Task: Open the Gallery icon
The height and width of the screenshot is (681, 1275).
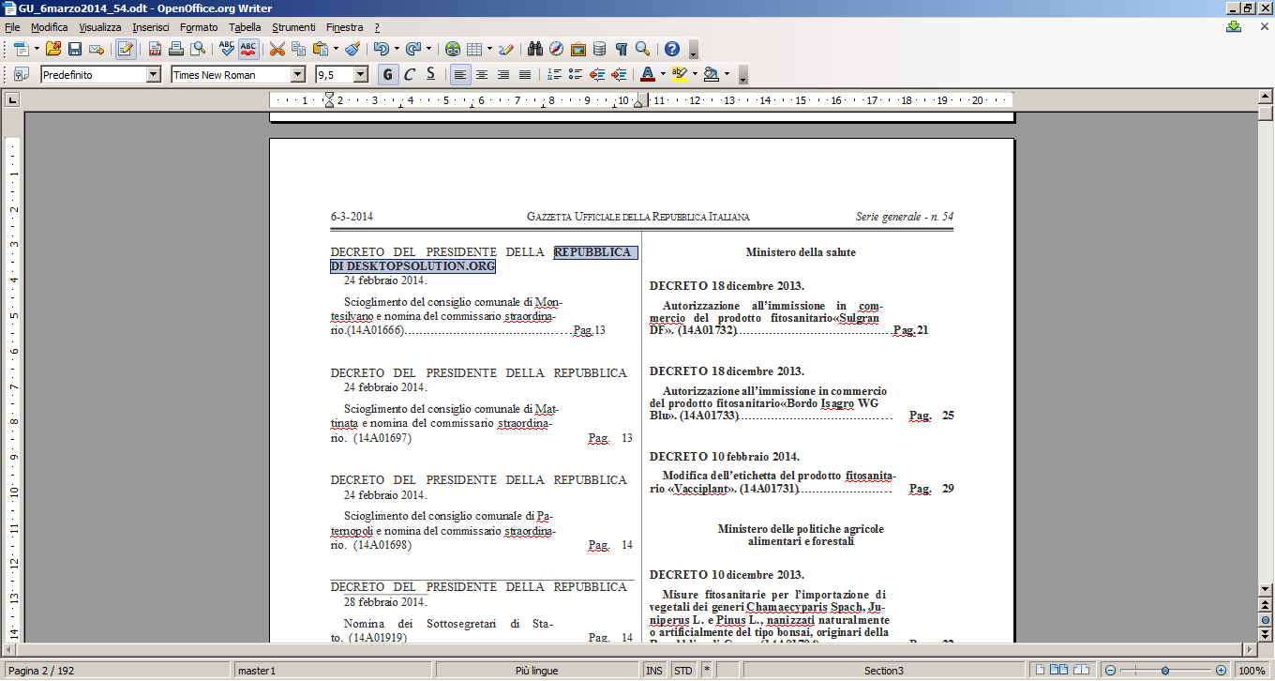Action: (x=577, y=49)
